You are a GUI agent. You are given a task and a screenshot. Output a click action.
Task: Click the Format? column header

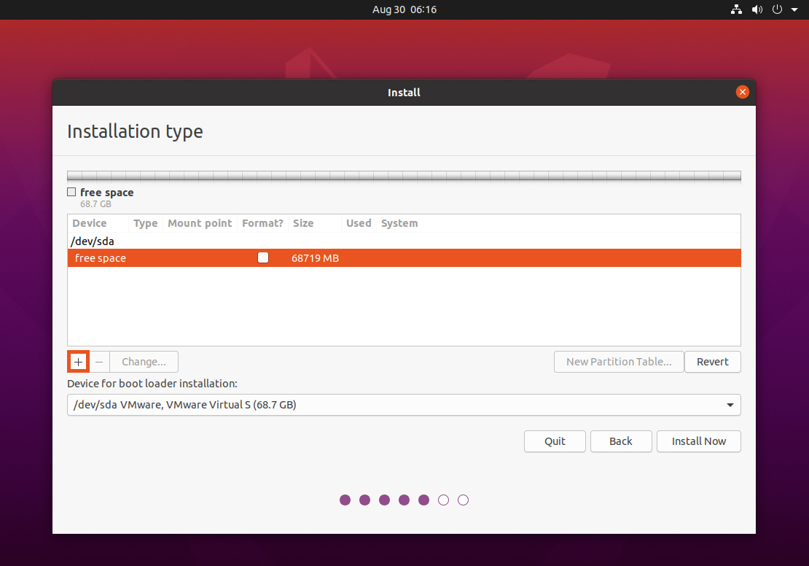coord(262,223)
